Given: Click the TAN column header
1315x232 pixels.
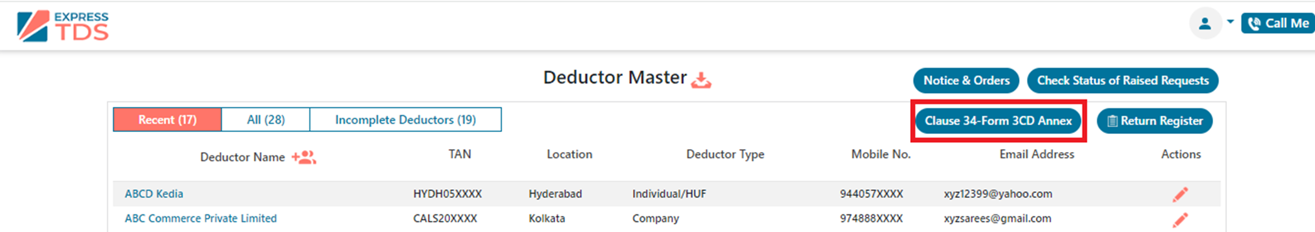Looking at the screenshot, I should pyautogui.click(x=459, y=154).
